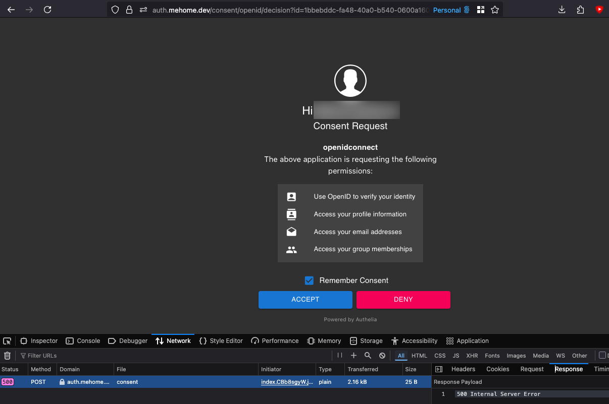Open the index.CBb8sgyW initiator link
The width and height of the screenshot is (609, 404).
[x=287, y=382]
